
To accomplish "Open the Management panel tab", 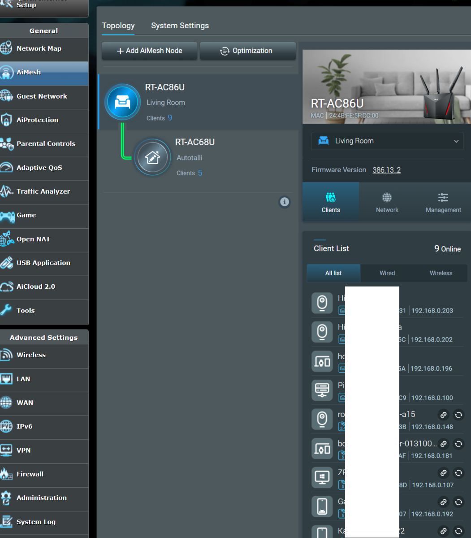I will point(443,202).
